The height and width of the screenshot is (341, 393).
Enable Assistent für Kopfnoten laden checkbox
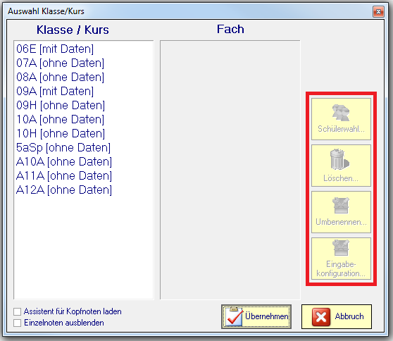pyautogui.click(x=18, y=311)
